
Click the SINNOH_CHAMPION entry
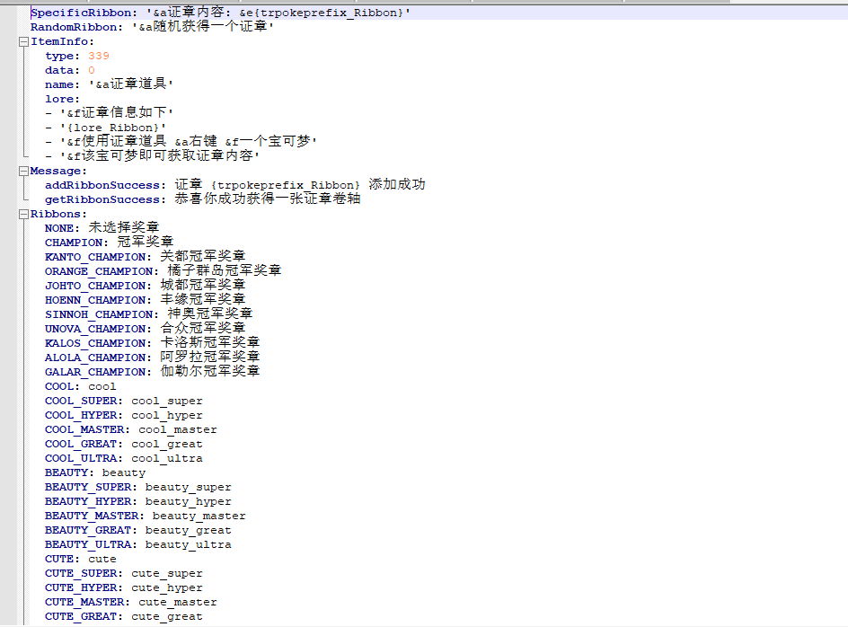pos(149,313)
